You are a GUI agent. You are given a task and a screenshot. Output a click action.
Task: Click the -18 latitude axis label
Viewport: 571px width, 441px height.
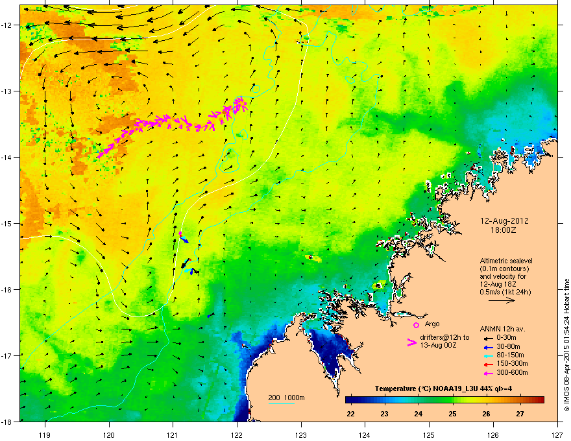point(6,422)
